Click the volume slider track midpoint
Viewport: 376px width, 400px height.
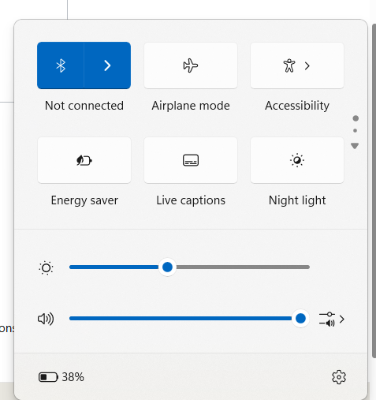[x=189, y=319]
